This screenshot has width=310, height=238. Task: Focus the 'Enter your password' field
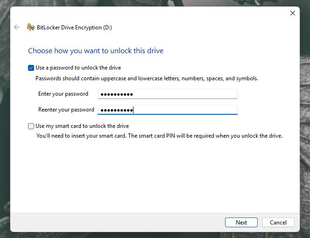168,94
